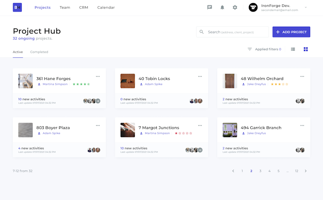Click Adam Spike on 803 Boyer Plaza
Image resolution: width=323 pixels, height=200 pixels.
point(51,133)
